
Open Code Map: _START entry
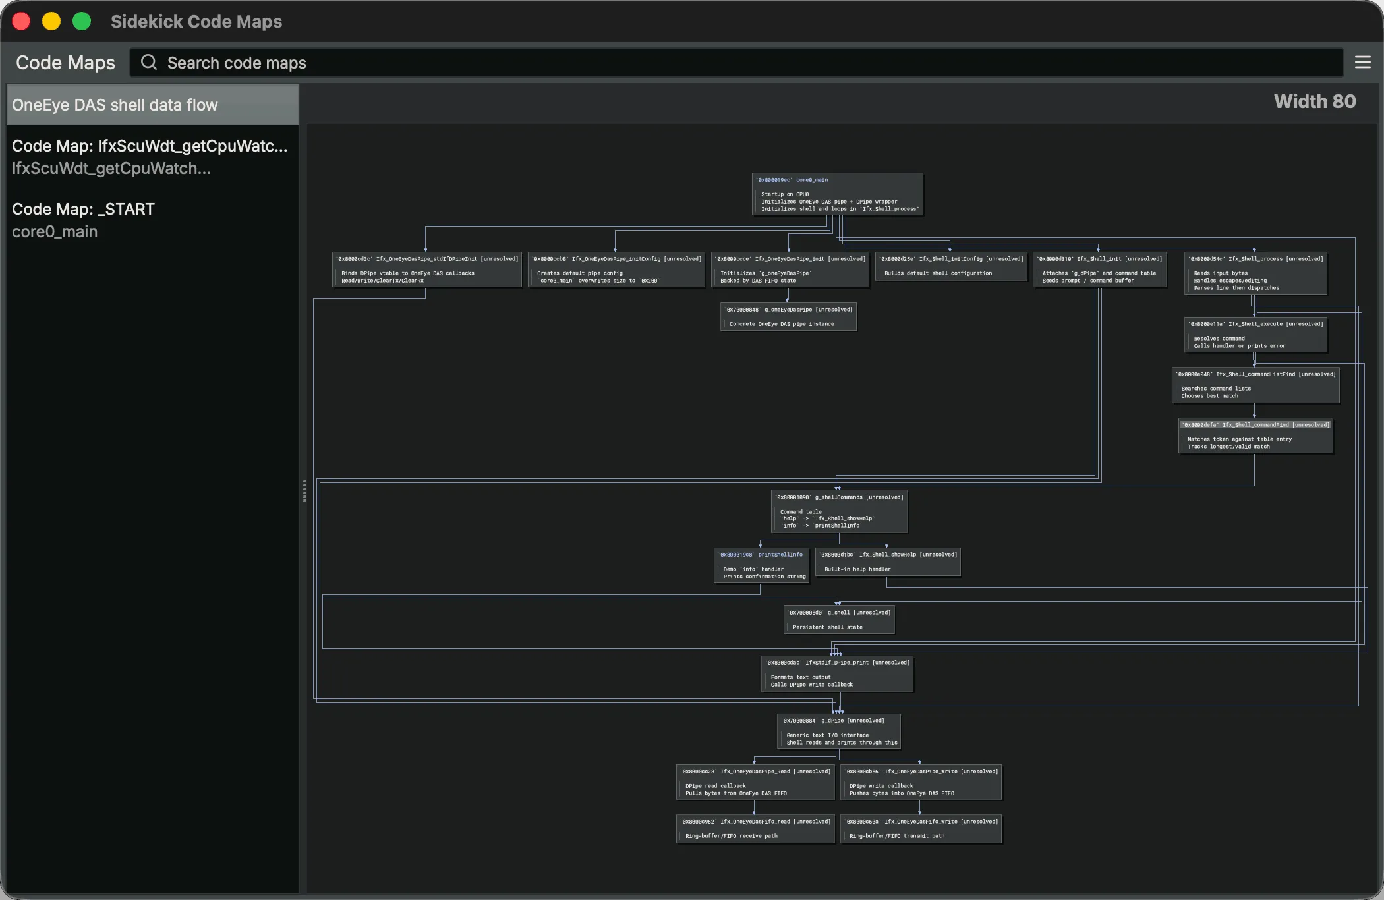pyautogui.click(x=153, y=220)
